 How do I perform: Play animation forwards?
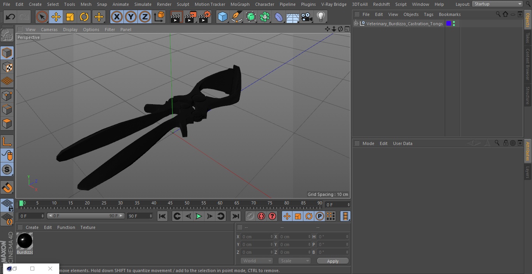click(199, 216)
